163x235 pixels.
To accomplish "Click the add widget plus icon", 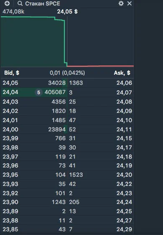I will click(7, 3).
